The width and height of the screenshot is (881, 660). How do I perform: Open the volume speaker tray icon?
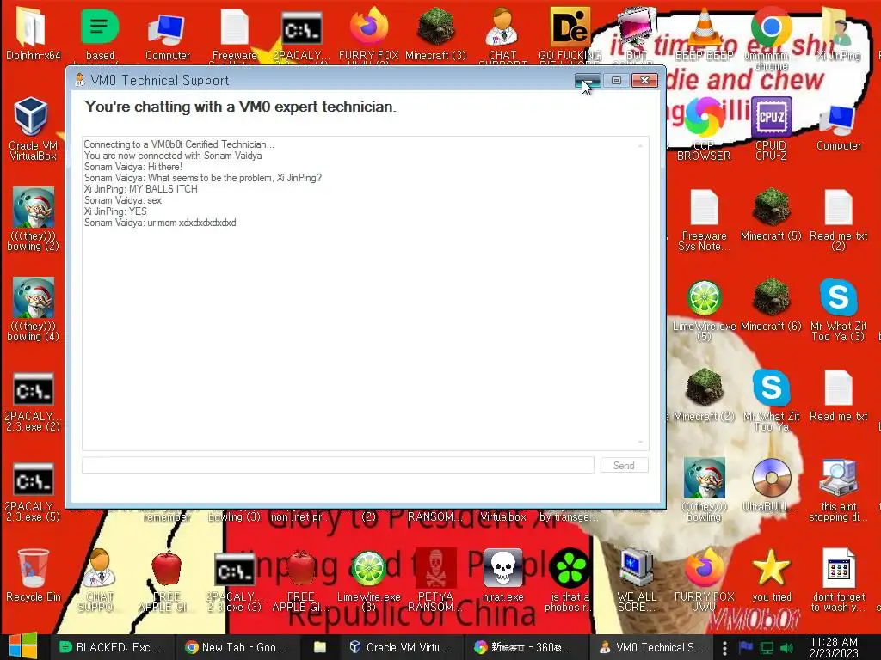point(786,648)
